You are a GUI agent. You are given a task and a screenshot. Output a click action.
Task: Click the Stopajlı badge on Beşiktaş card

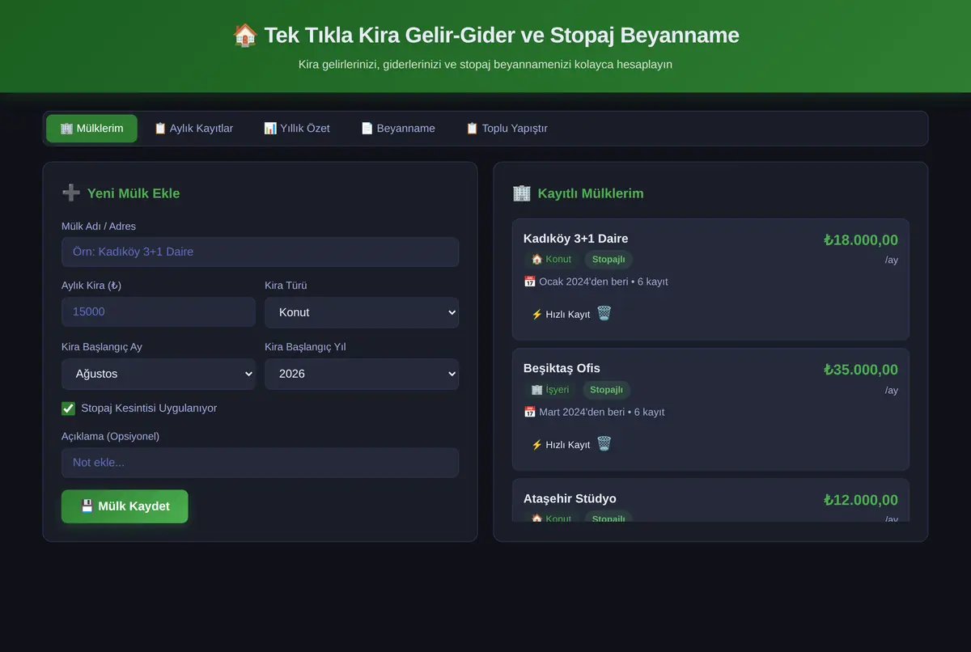[x=606, y=390]
